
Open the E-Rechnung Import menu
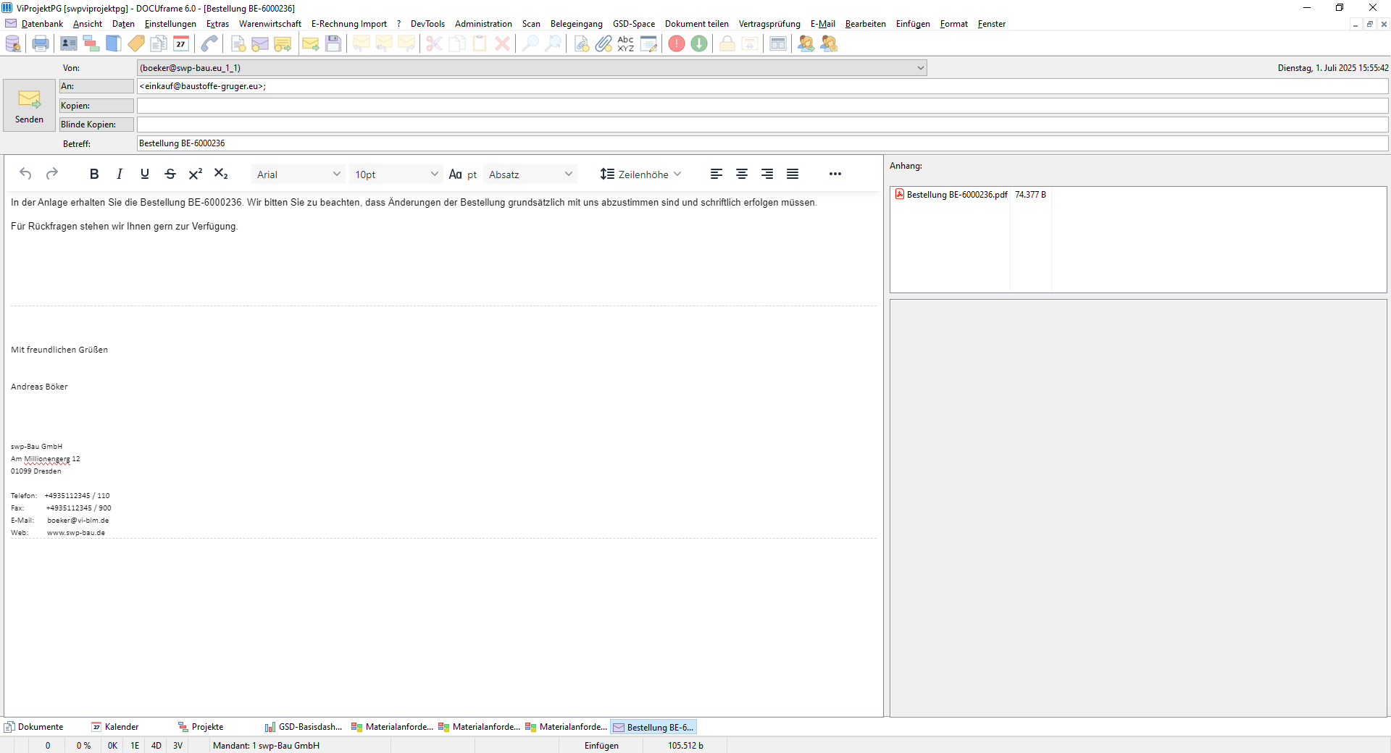(349, 24)
